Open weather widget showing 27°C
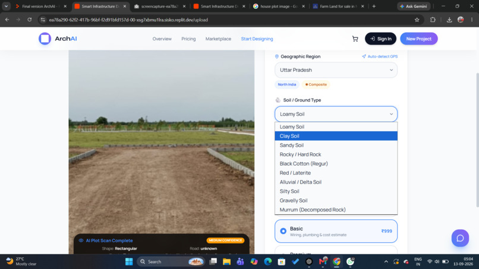The image size is (479, 269). pyautogui.click(x=21, y=261)
